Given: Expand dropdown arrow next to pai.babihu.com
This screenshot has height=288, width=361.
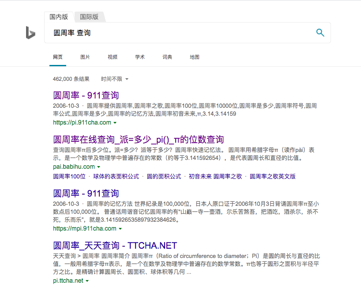Looking at the screenshot, I should point(98,167).
